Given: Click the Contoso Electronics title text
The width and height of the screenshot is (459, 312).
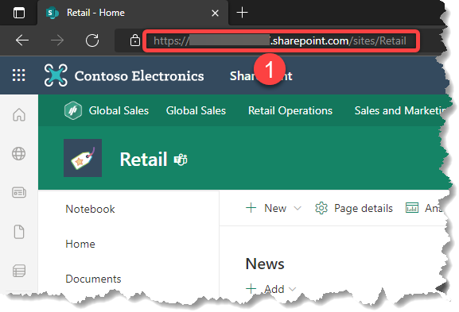Looking at the screenshot, I should [139, 76].
